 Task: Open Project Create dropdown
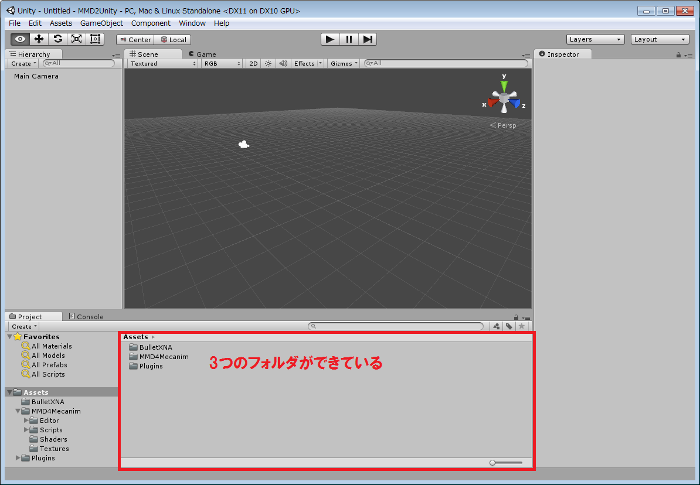click(x=24, y=326)
